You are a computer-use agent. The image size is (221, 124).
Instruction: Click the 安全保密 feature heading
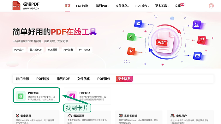pos(26,116)
